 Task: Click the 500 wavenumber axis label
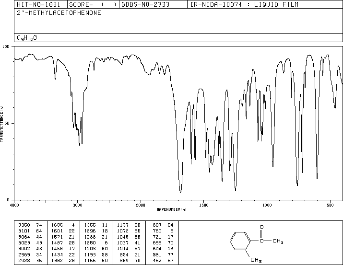pos(330,205)
